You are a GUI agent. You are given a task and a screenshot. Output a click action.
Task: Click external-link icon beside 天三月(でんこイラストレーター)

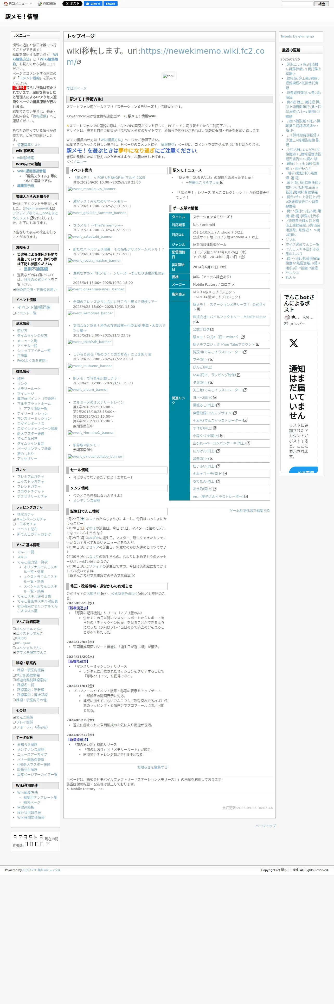point(245,390)
